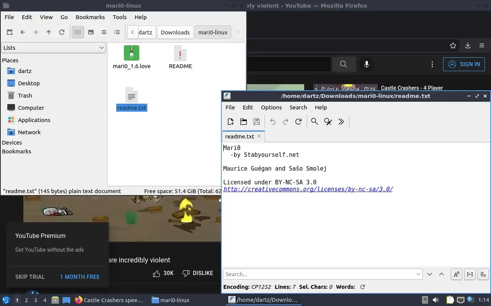Select the mari0_1.6.love file
This screenshot has width=491, height=306.
point(132,57)
